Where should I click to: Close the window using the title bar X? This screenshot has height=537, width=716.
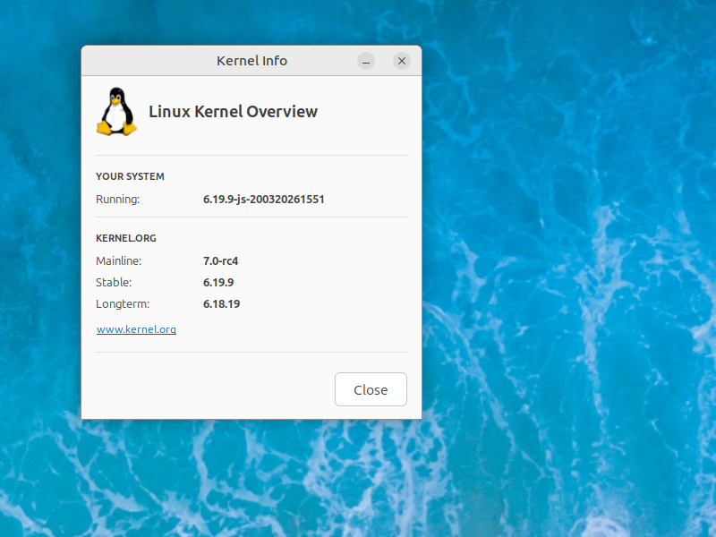tap(402, 61)
